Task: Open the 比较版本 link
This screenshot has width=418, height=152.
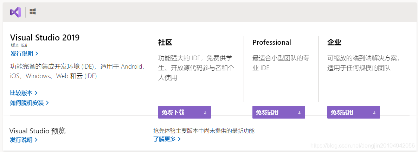Action: tap(24, 93)
